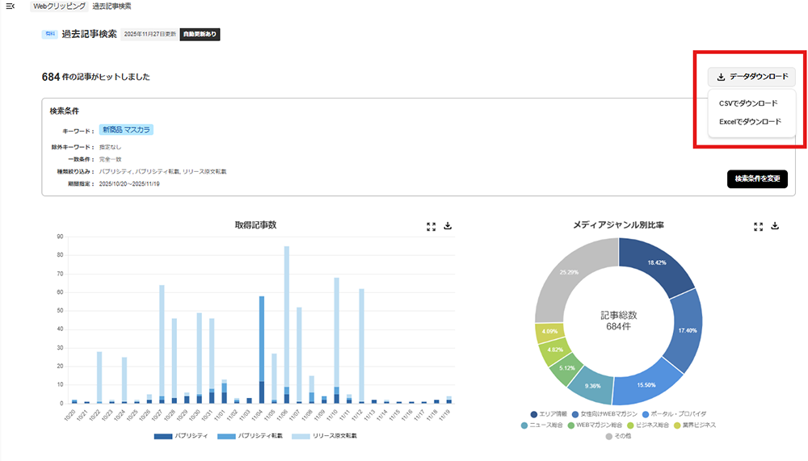Toggle エリア情報 legend entry
Image resolution: width=808 pixels, height=461 pixels.
click(549, 414)
